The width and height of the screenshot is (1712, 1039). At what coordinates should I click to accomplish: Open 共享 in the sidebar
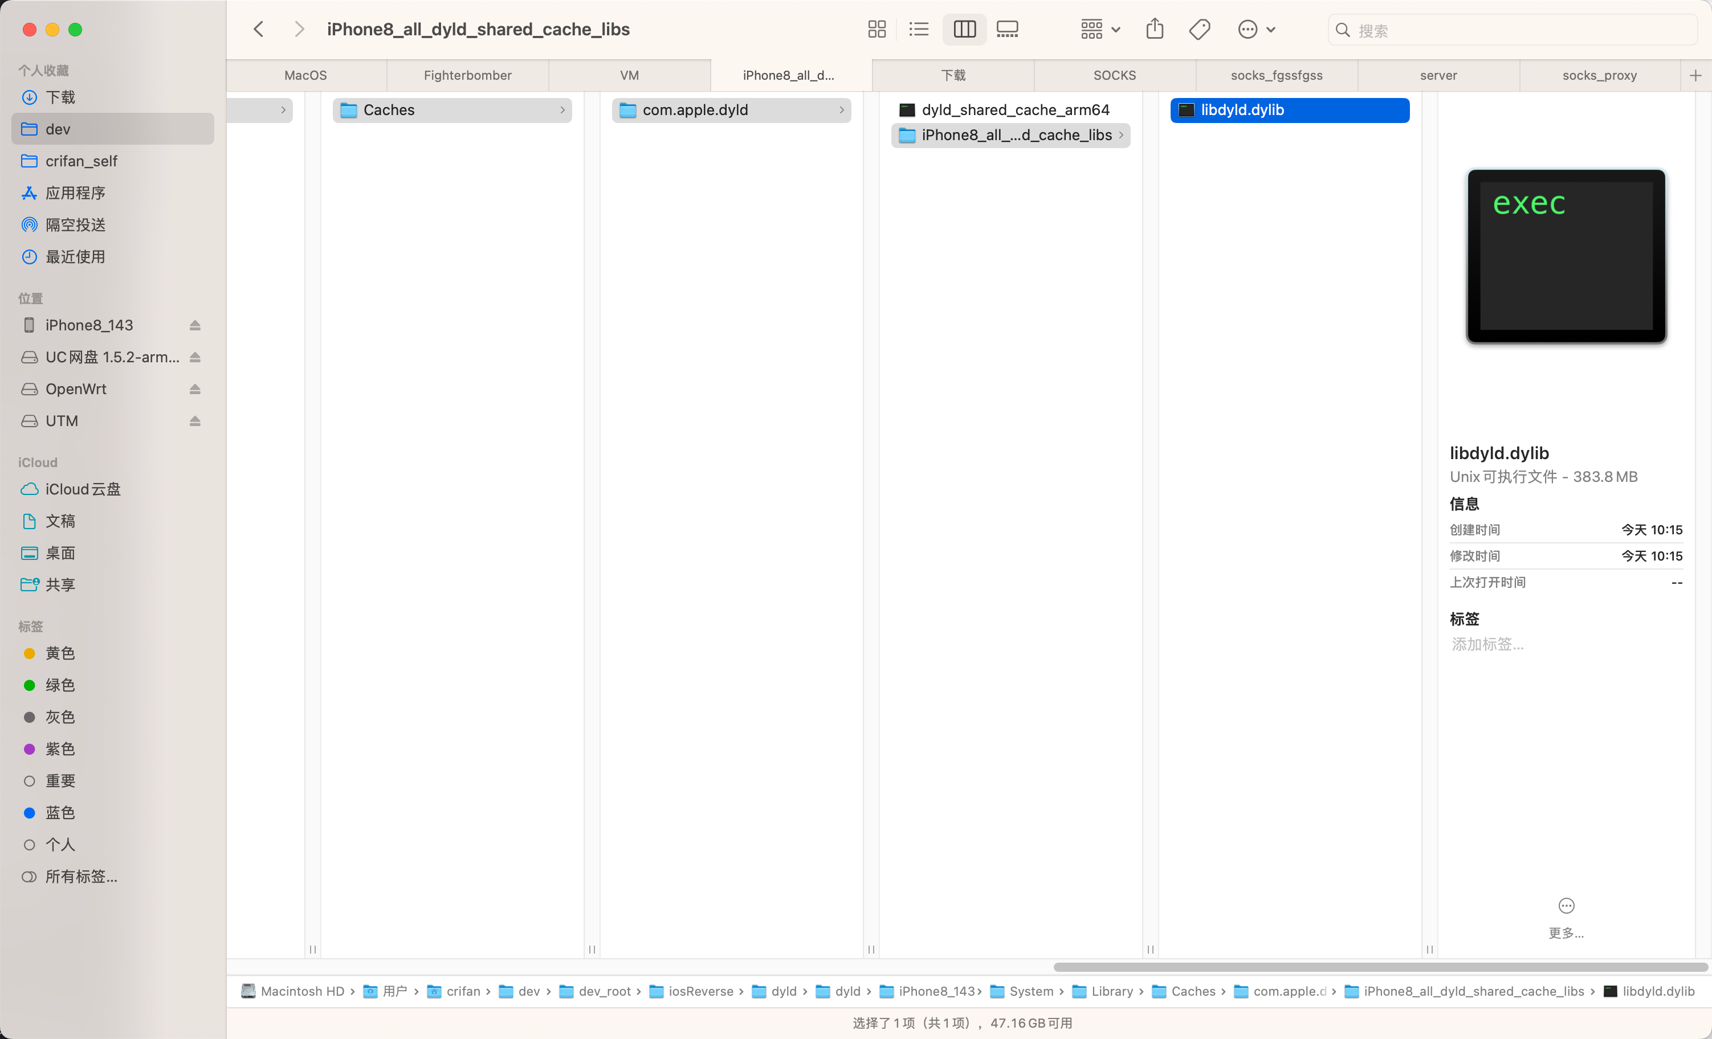[113, 585]
